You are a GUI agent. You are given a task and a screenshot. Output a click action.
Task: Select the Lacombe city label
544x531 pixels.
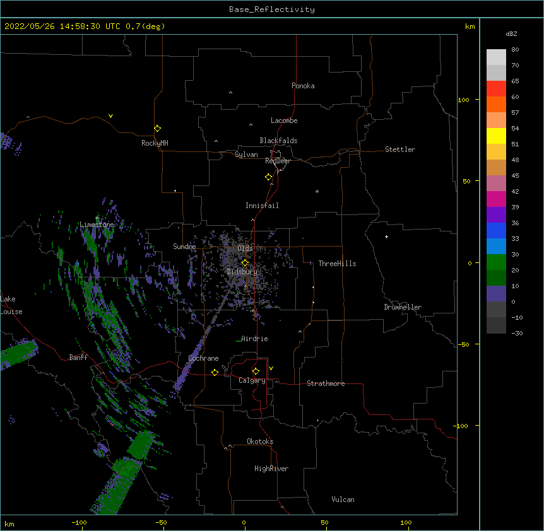coord(284,120)
